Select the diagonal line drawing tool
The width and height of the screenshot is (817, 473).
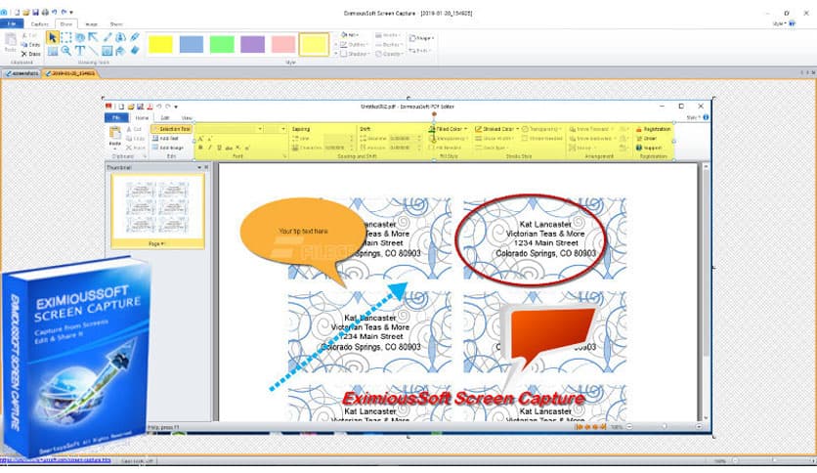click(x=93, y=51)
